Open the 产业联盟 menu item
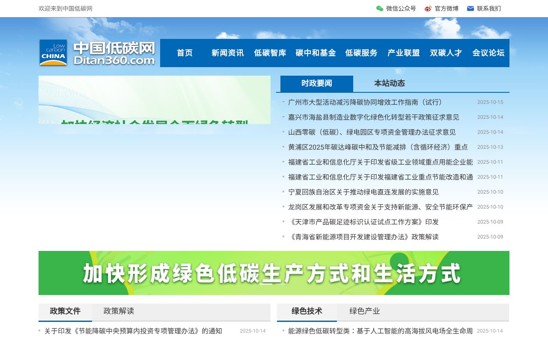 pyautogui.click(x=403, y=53)
